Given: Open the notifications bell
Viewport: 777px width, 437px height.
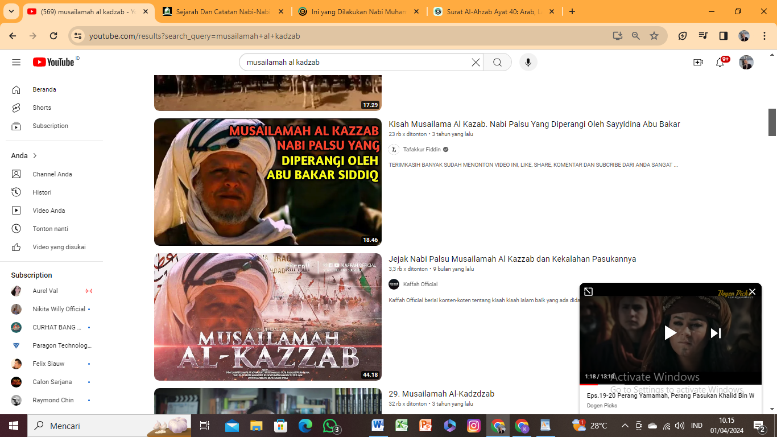Looking at the screenshot, I should 720,63.
